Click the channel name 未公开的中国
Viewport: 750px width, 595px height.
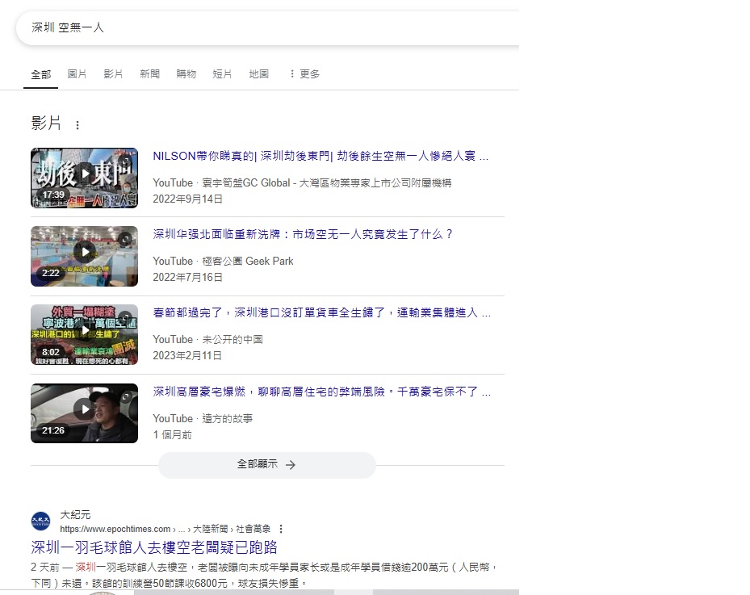pyautogui.click(x=233, y=340)
